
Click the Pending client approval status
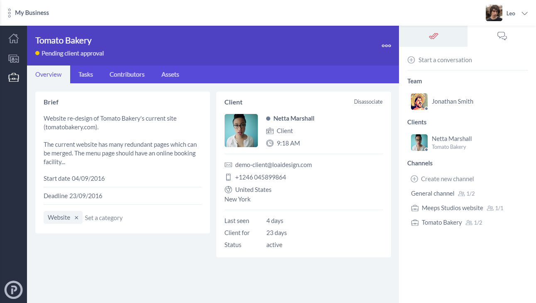coord(73,53)
